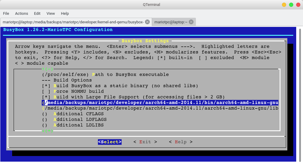Click the Build Options section header
This screenshot has width=303, height=164.
(67, 80)
